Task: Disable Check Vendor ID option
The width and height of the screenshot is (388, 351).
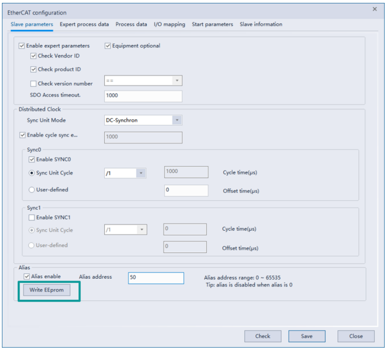Action: click(33, 56)
